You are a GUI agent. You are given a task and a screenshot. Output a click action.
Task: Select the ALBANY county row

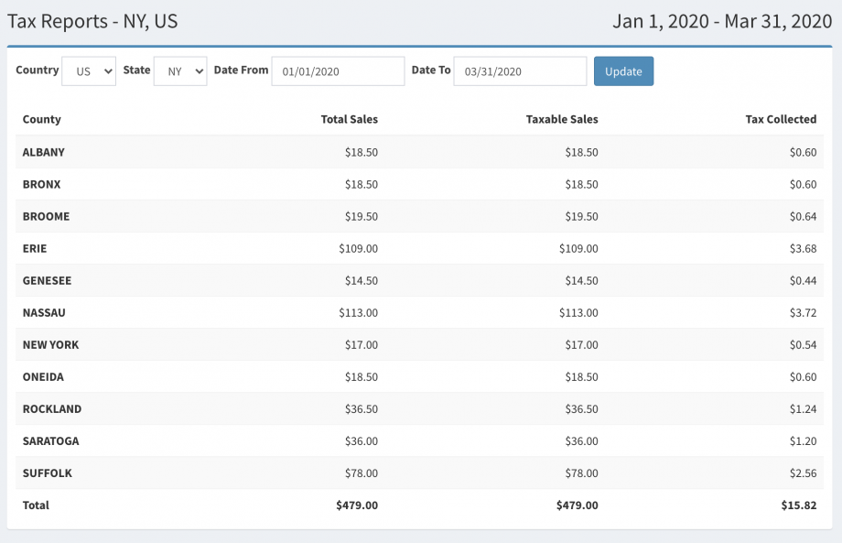pyautogui.click(x=44, y=153)
